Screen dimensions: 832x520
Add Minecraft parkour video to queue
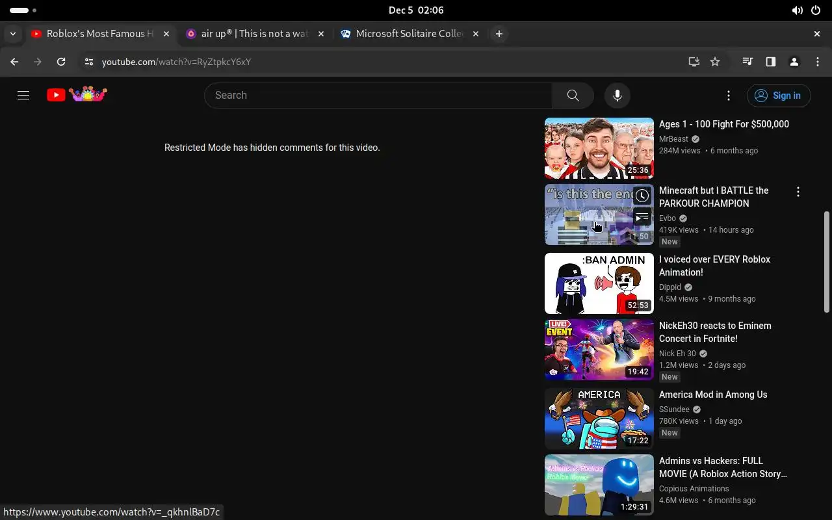coord(642,218)
